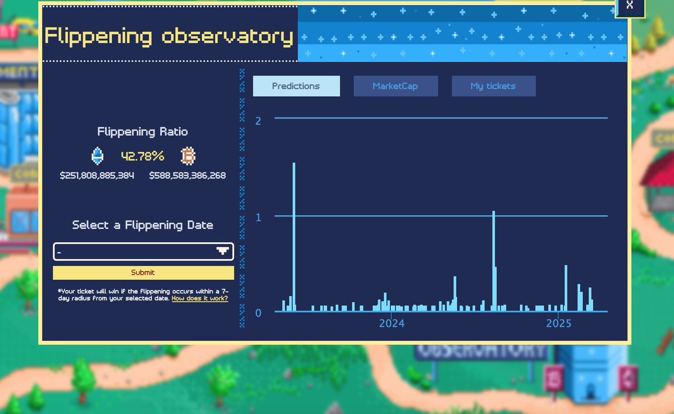Click the "How does it work?" link
Image resolution: width=674 pixels, height=414 pixels.
click(x=200, y=298)
